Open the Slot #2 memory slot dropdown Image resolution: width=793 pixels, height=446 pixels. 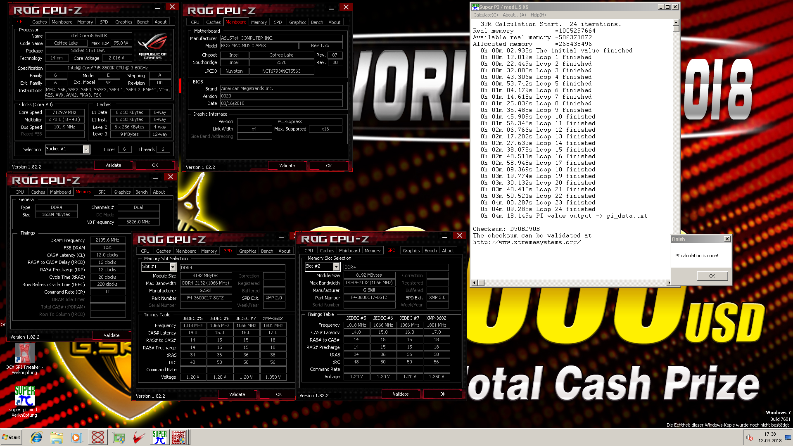pos(322,267)
